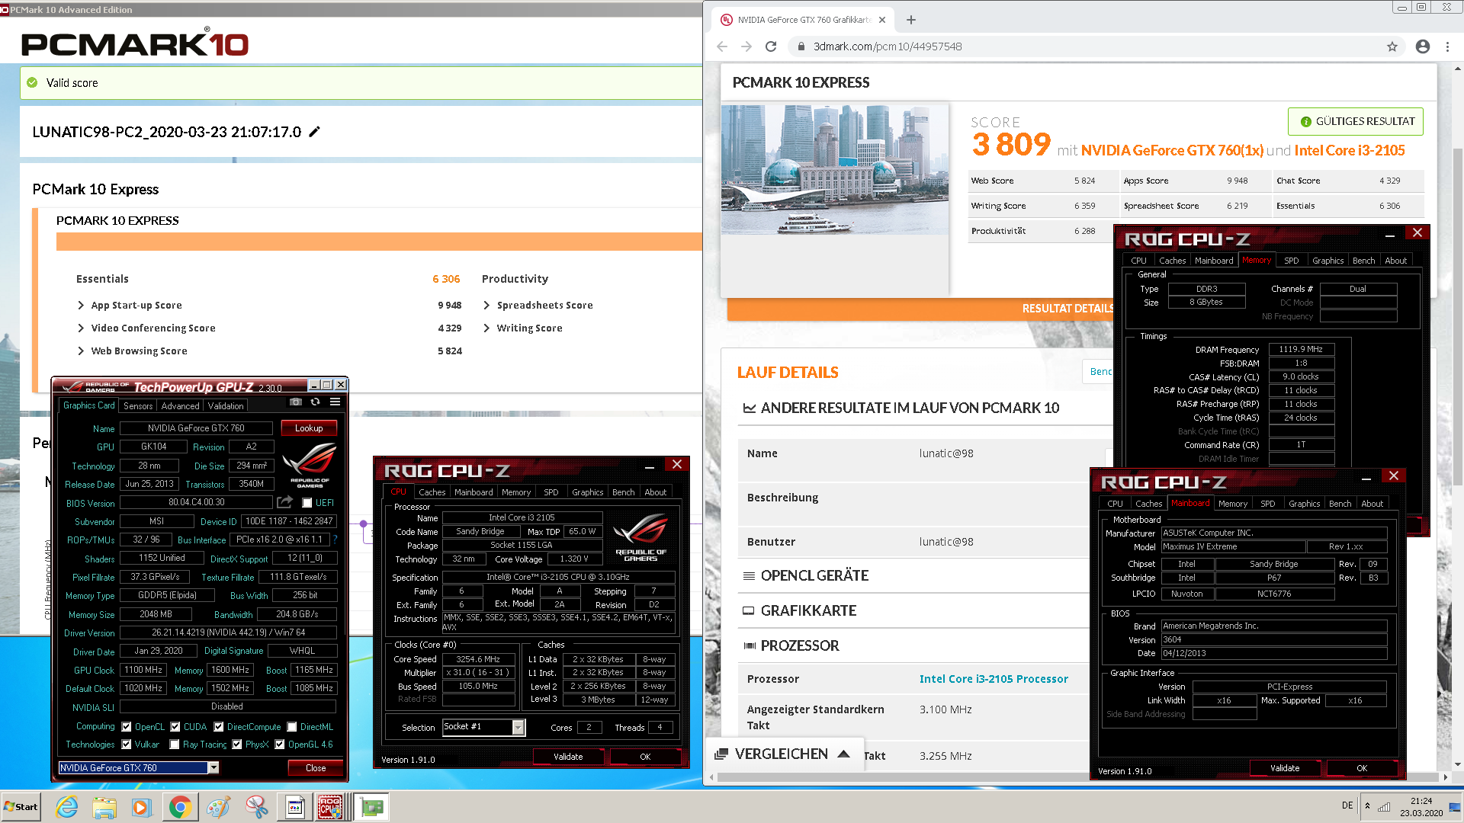Show hidden system tray icons
1464x823 pixels.
pos(1367,806)
